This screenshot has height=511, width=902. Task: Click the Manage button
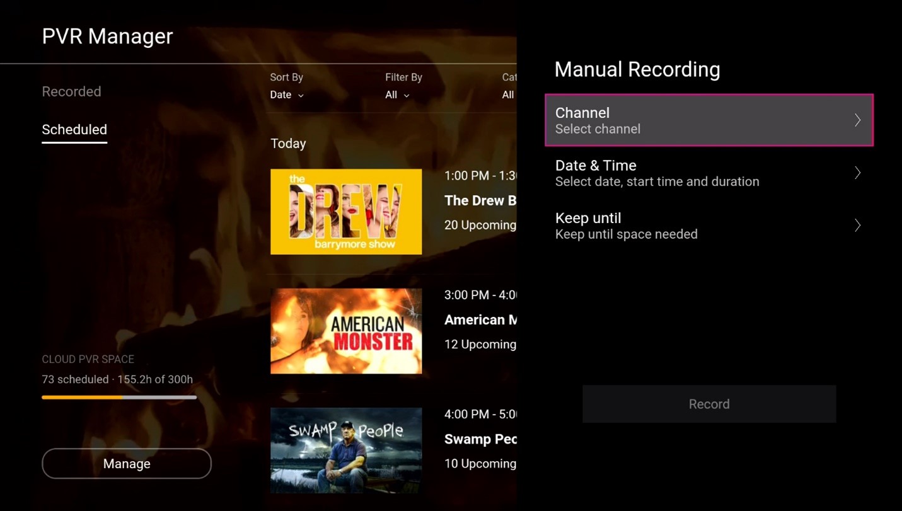[x=126, y=463]
